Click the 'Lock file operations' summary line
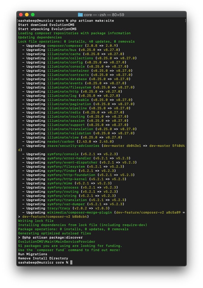 (x=76, y=41)
